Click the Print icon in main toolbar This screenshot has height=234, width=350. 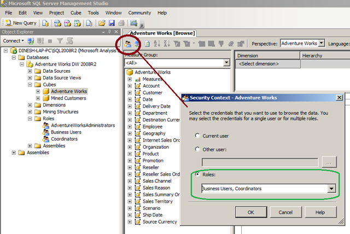pyautogui.click(x=121, y=23)
